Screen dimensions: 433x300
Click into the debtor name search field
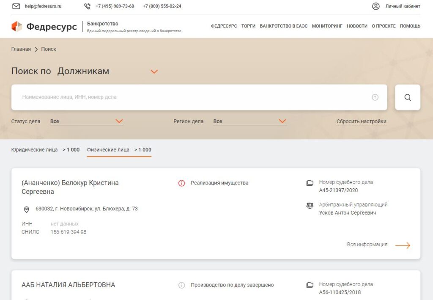coord(195,97)
